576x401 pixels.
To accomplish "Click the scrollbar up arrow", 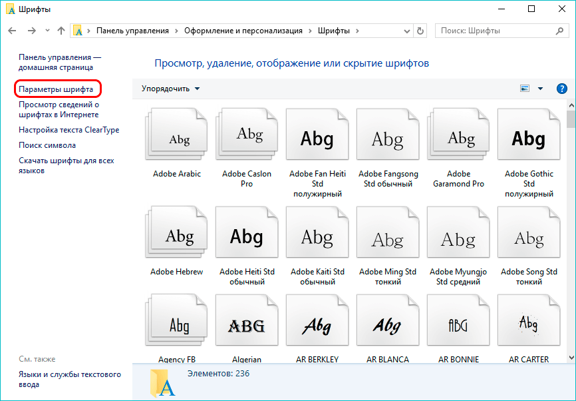I will (571, 105).
